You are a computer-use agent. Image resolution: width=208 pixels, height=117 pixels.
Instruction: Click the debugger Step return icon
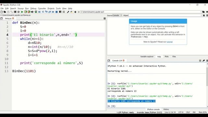tap(50, 12)
